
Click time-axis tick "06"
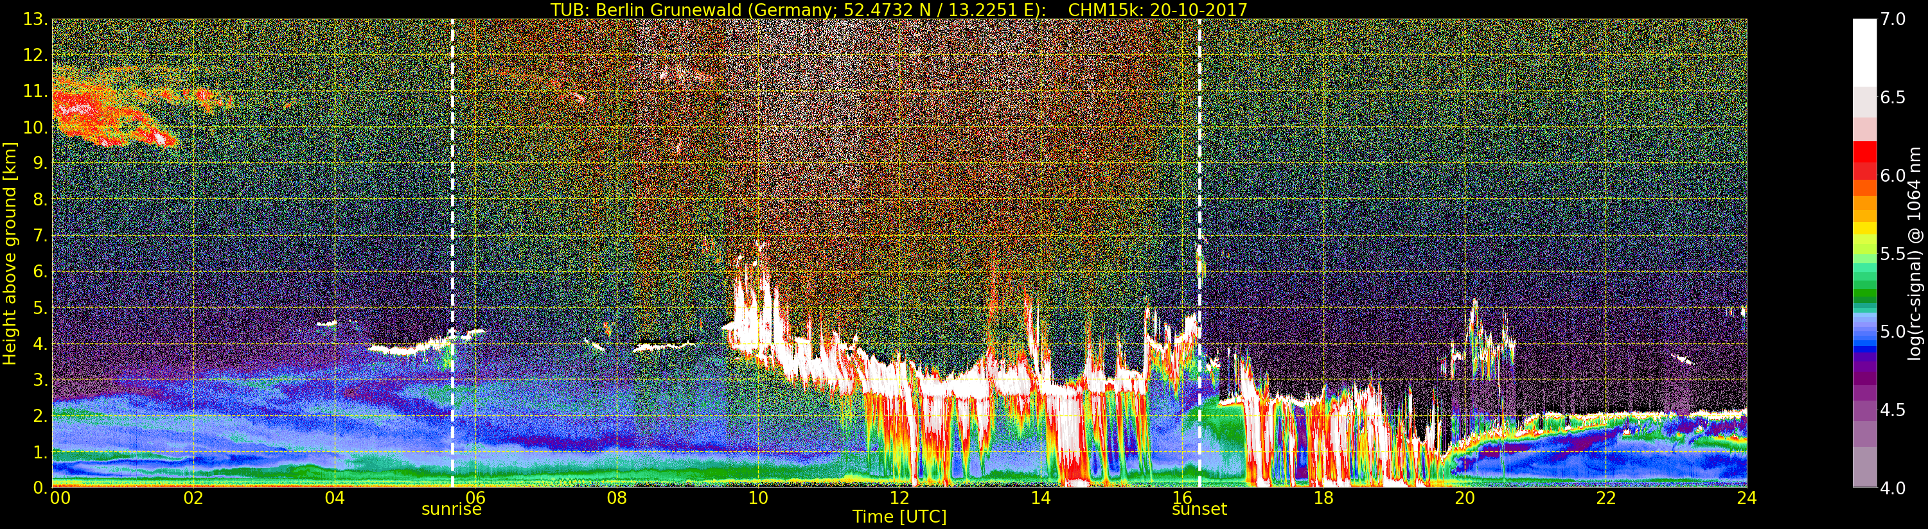(476, 498)
